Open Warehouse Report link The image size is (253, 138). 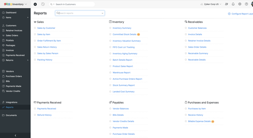click(121, 73)
